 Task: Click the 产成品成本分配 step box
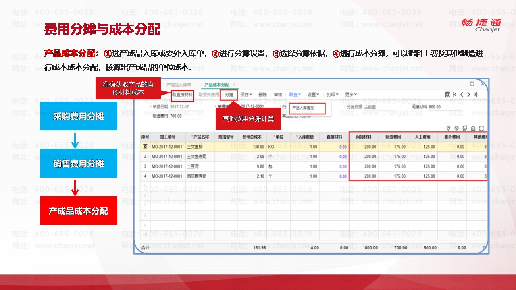click(79, 210)
